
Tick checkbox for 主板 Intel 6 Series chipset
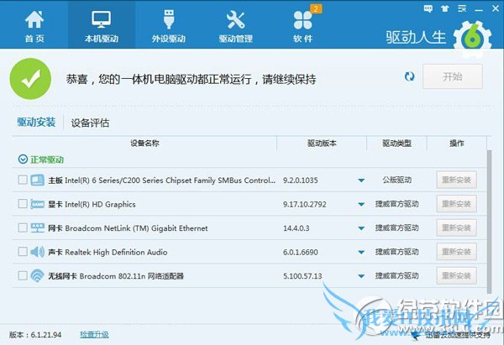tap(23, 180)
